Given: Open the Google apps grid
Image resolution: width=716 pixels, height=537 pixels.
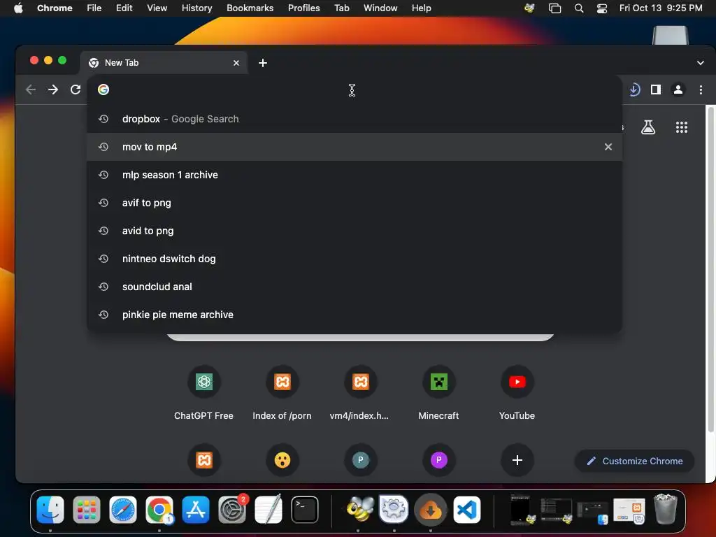Looking at the screenshot, I should click(681, 127).
